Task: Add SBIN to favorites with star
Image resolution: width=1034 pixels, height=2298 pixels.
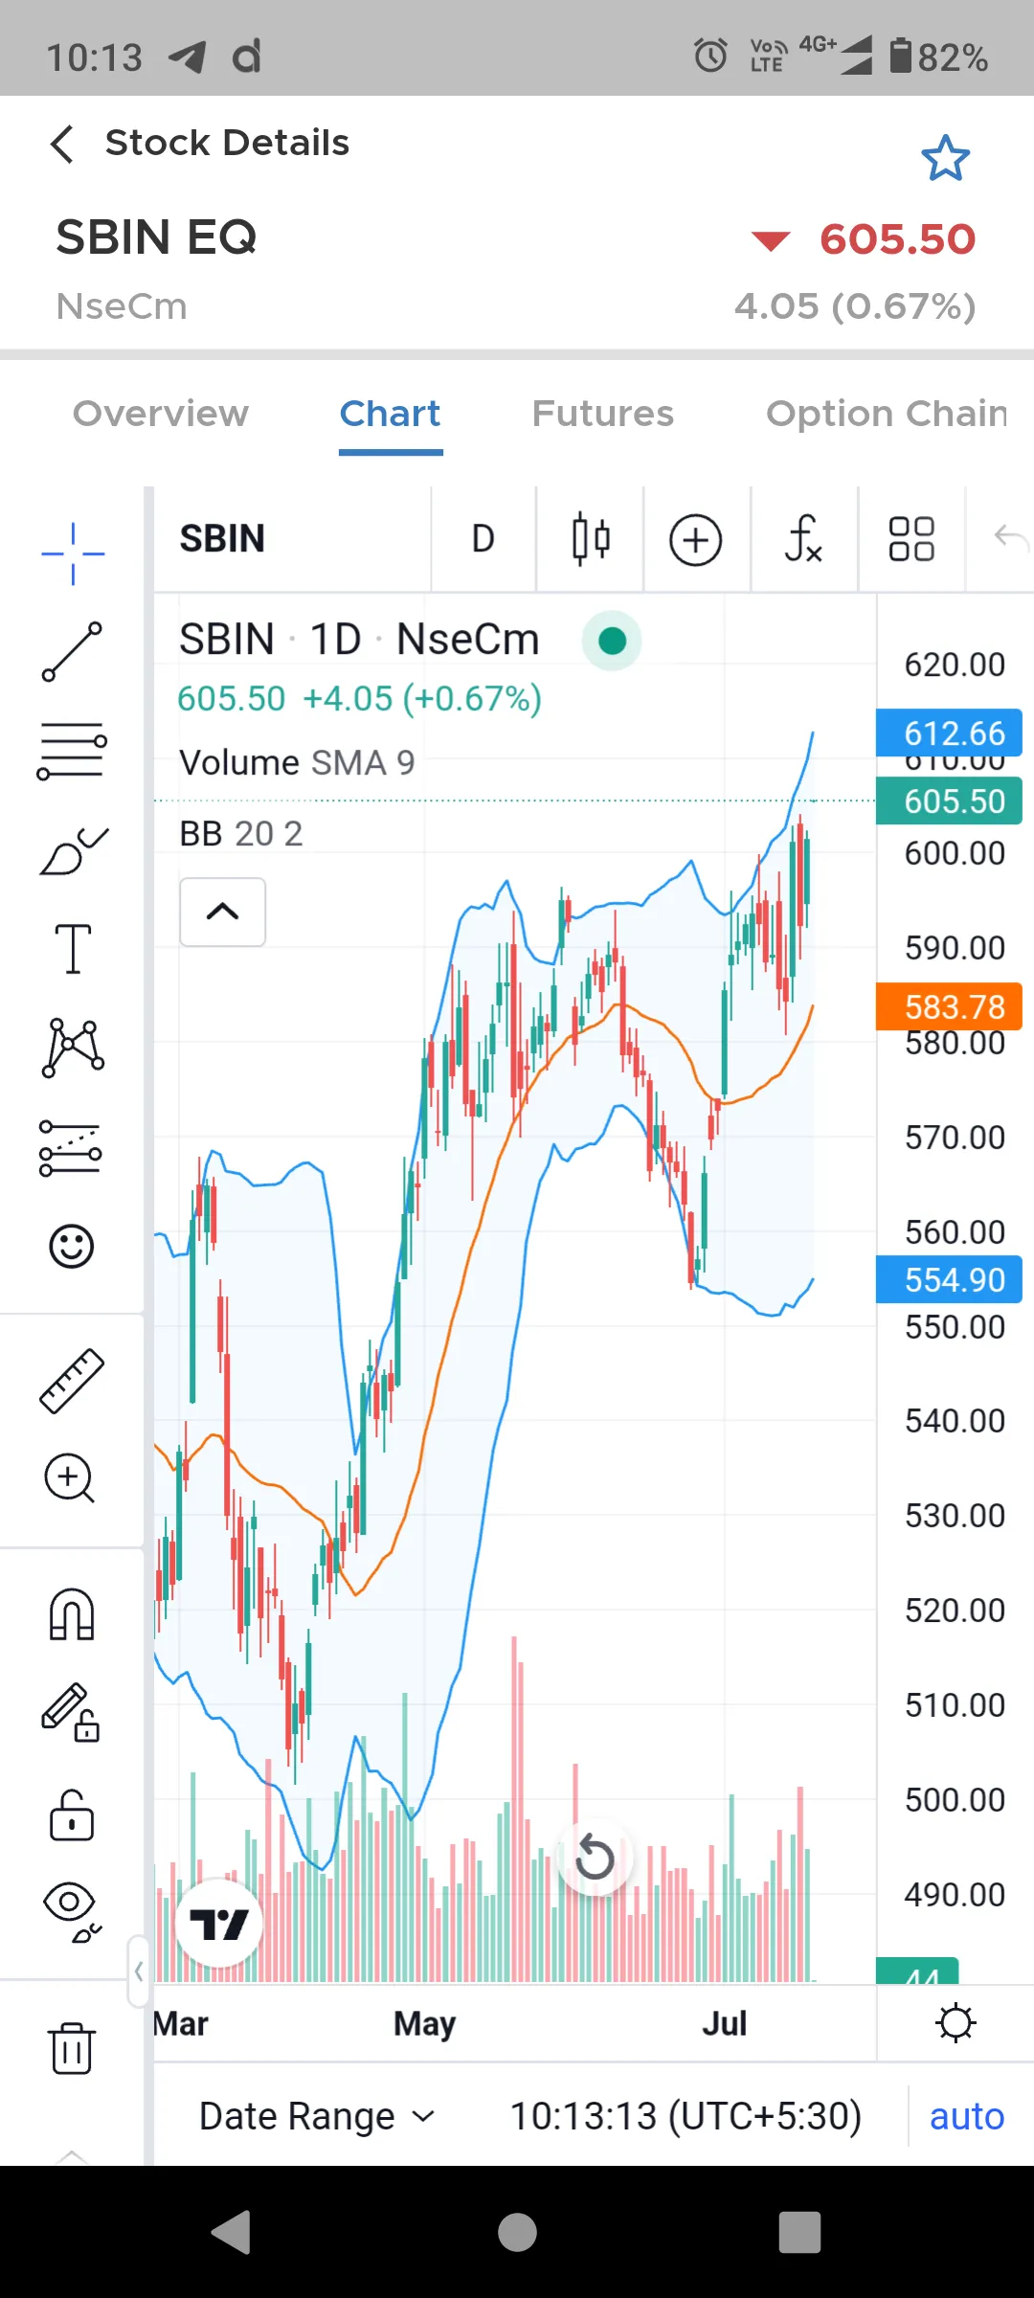Action: 946,158
